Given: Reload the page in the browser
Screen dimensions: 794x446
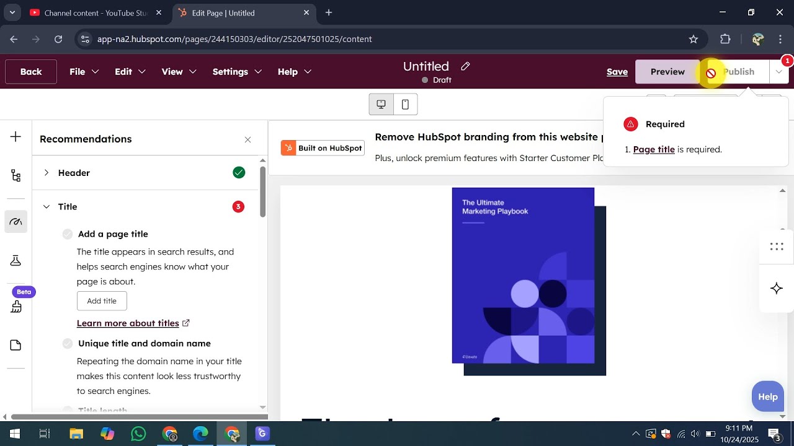Looking at the screenshot, I should [x=58, y=39].
